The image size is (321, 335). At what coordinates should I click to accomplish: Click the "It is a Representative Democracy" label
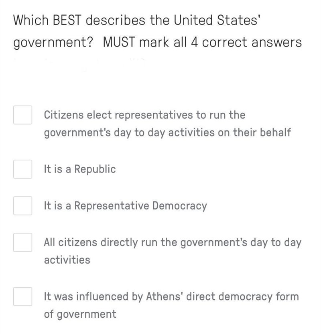pos(126,206)
